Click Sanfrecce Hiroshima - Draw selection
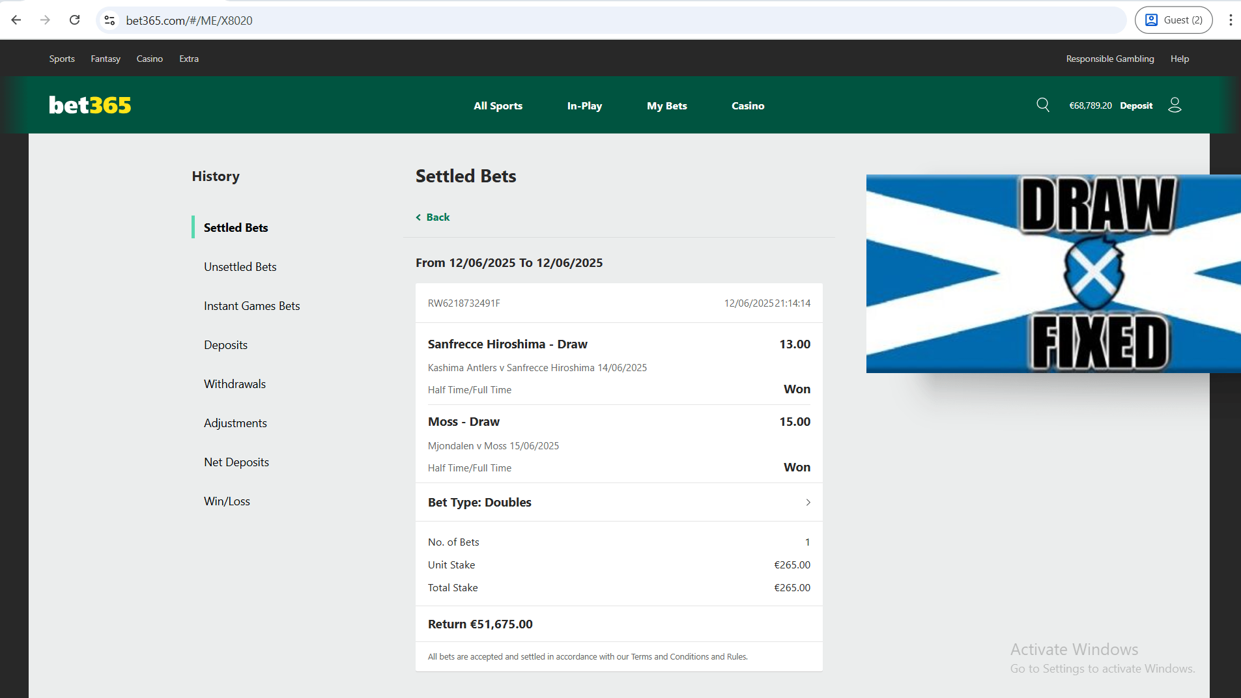Viewport: 1241px width, 698px height. click(507, 344)
